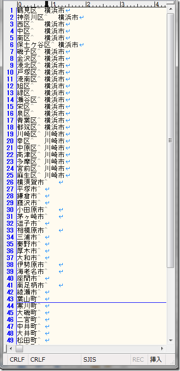Click the 大磯町 text

(27, 312)
